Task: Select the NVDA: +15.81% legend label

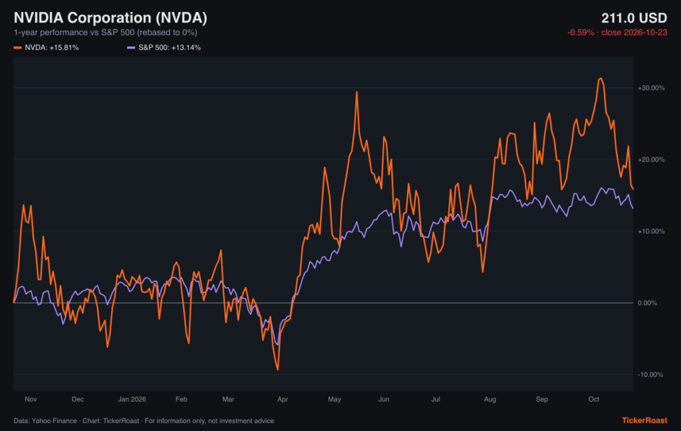Action: tap(52, 47)
